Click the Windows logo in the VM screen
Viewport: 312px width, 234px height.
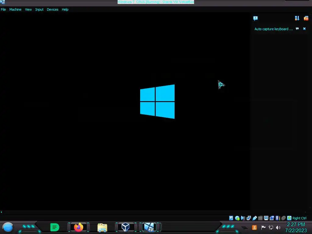click(158, 101)
